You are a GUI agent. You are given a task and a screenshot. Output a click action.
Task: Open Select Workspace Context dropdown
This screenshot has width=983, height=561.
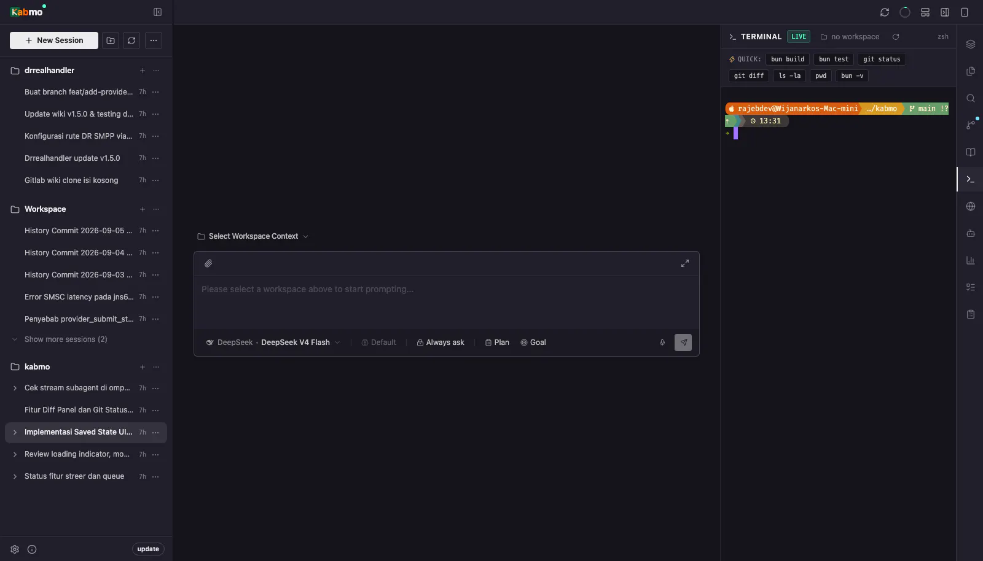point(253,236)
